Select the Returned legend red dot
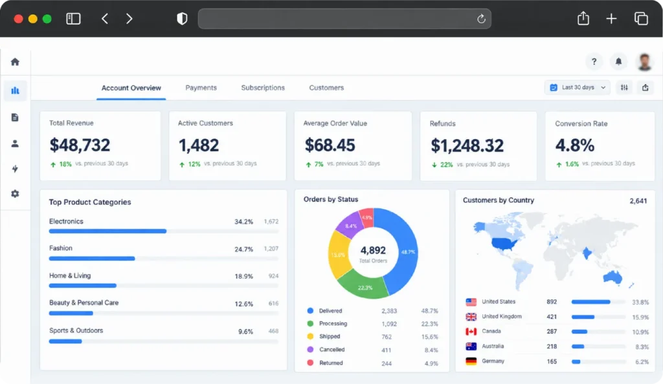Screen dimensions: 663x384 [310, 363]
